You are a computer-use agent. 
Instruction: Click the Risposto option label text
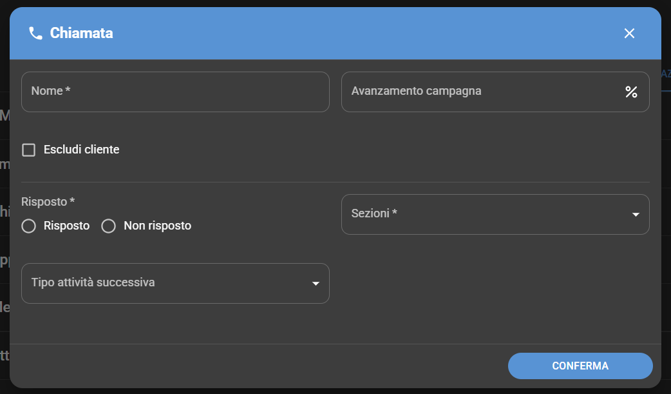(66, 226)
